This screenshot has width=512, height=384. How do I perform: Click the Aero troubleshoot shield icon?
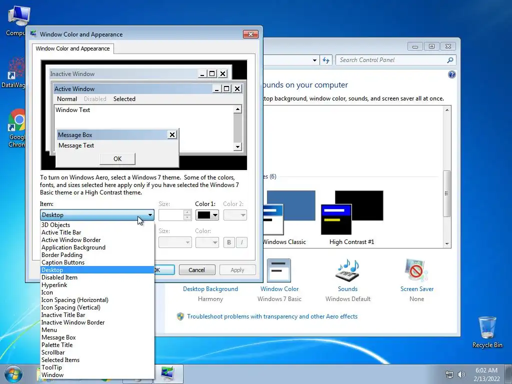(x=180, y=316)
